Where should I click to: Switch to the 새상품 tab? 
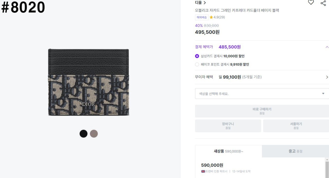tap(229, 151)
